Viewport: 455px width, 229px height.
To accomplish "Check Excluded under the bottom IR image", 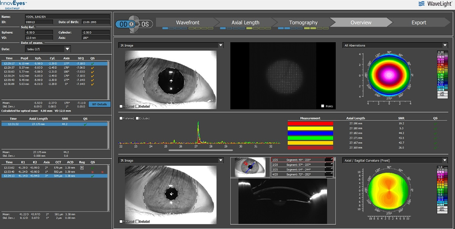I will [x=137, y=221].
